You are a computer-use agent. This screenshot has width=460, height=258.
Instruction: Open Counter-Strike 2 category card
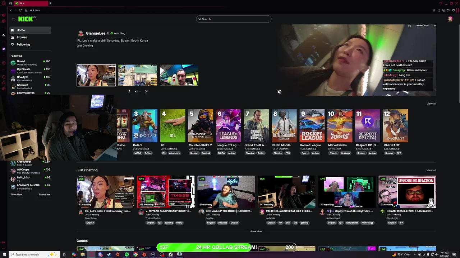(x=201, y=126)
